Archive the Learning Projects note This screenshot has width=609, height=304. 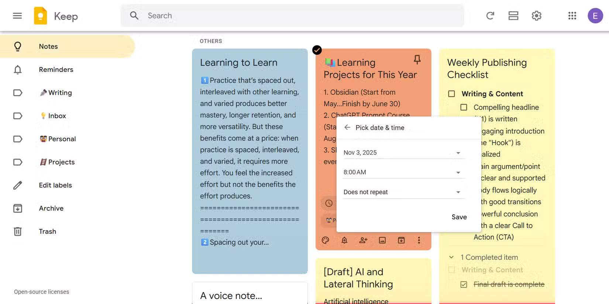pos(401,240)
